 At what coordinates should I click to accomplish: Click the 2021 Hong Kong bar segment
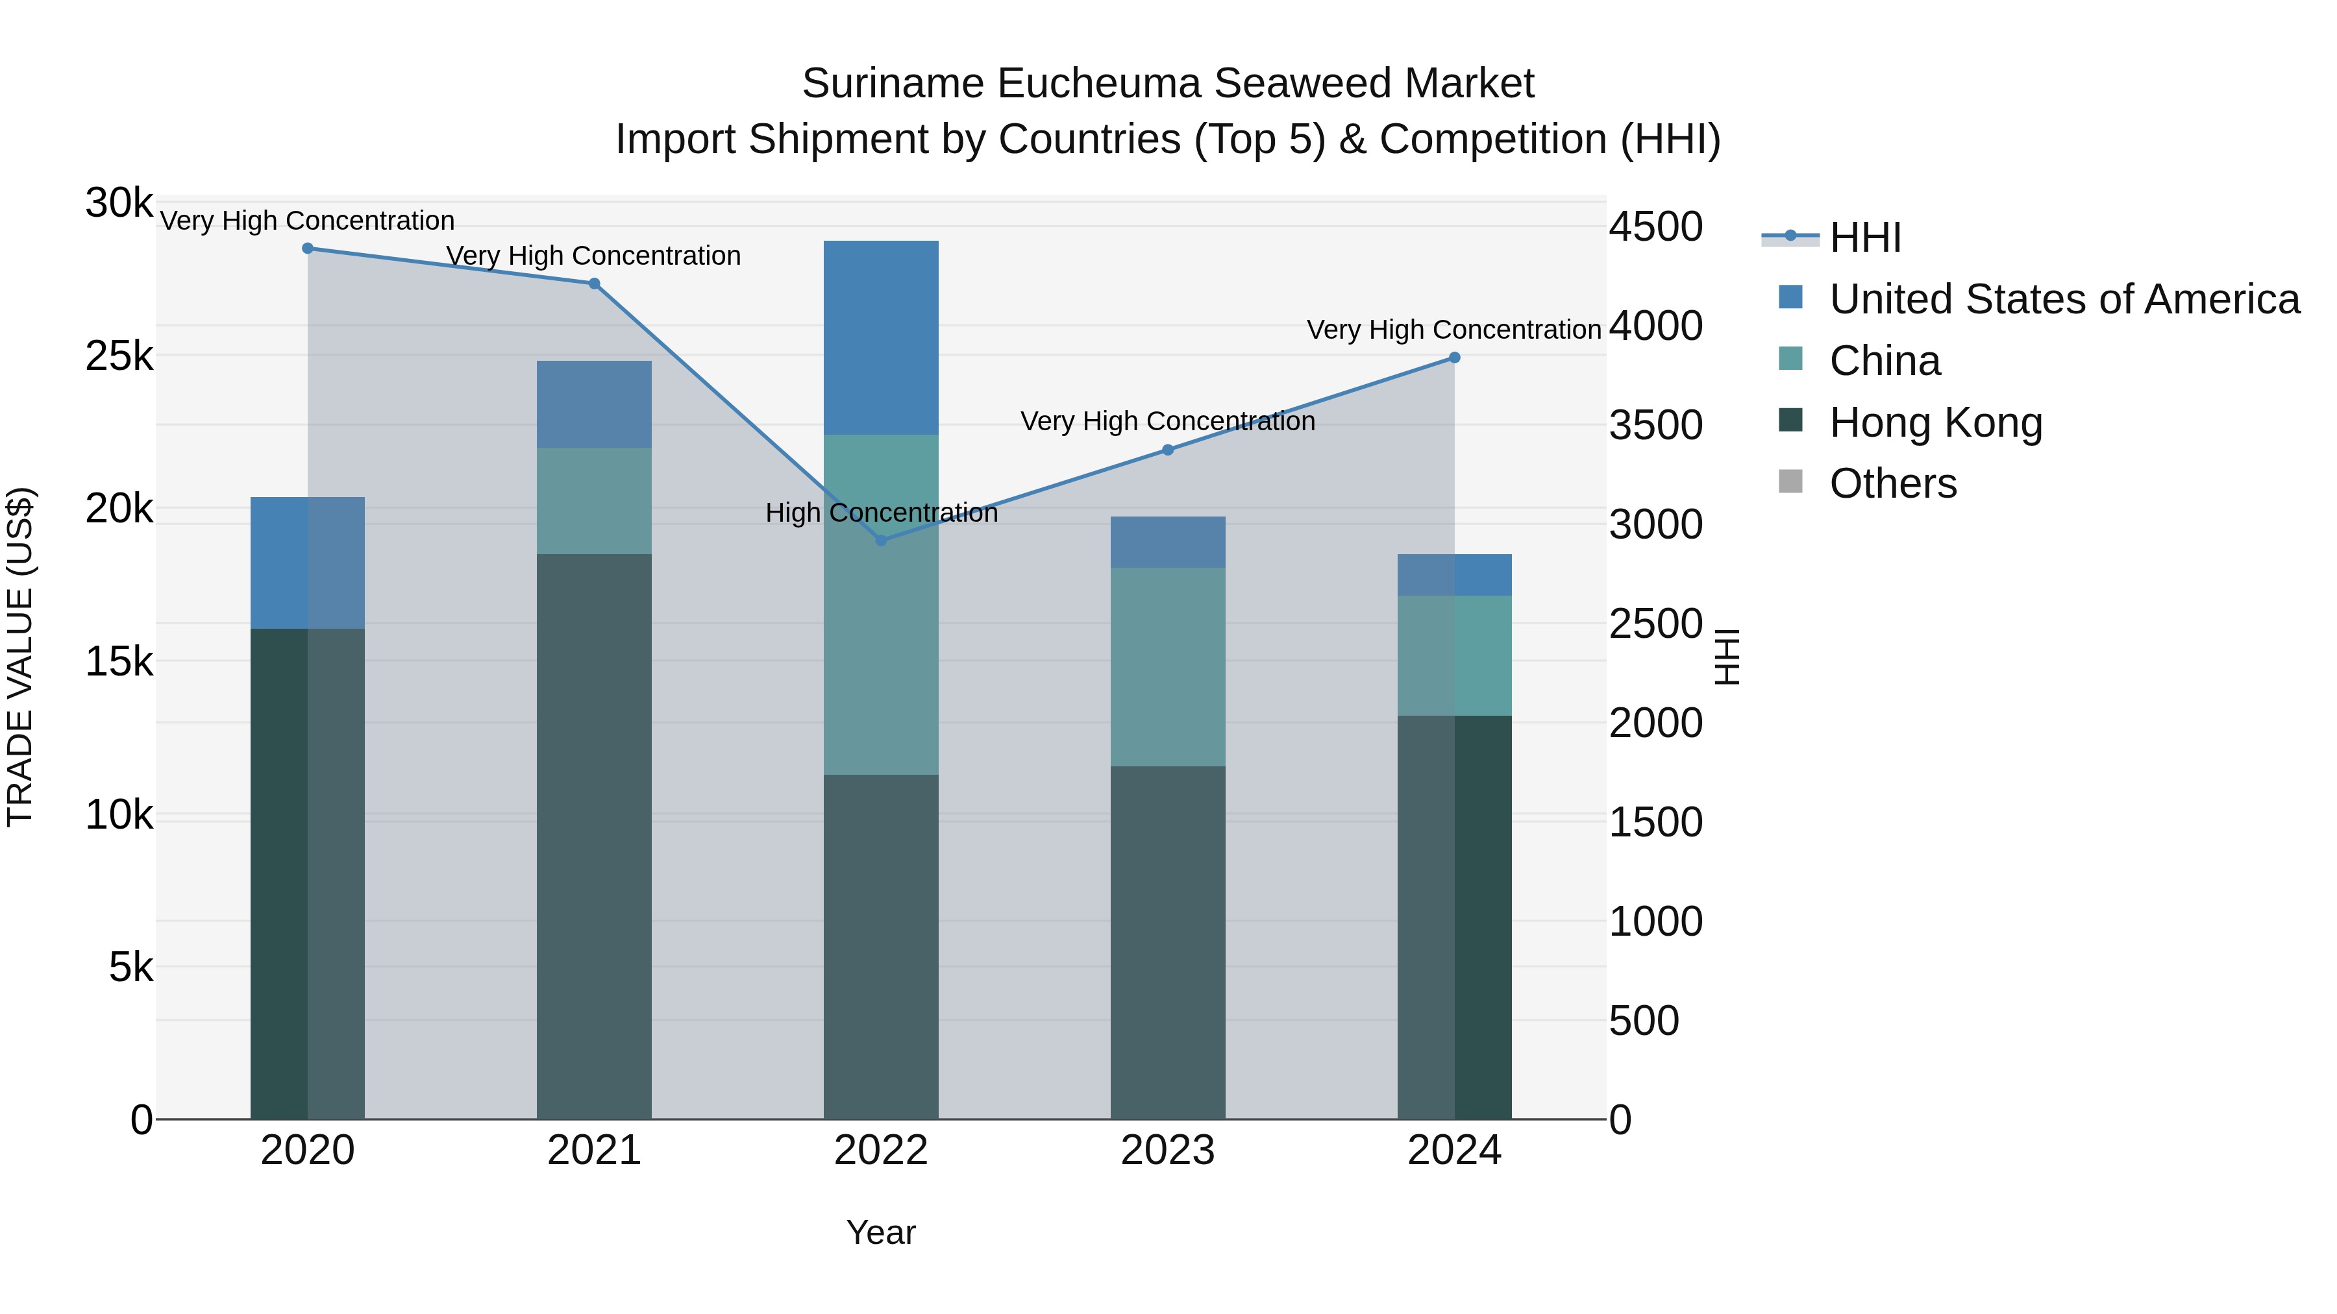(594, 837)
